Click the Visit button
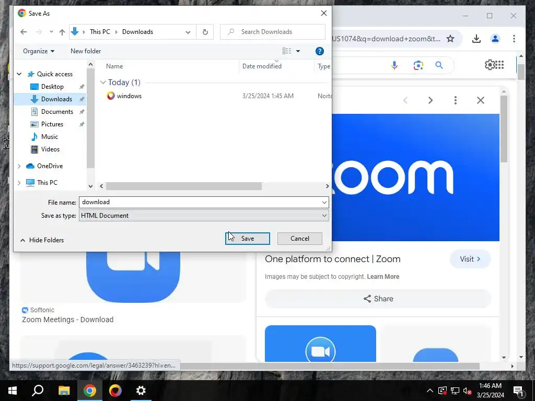Viewport: 535px width, 401px height. pyautogui.click(x=470, y=259)
